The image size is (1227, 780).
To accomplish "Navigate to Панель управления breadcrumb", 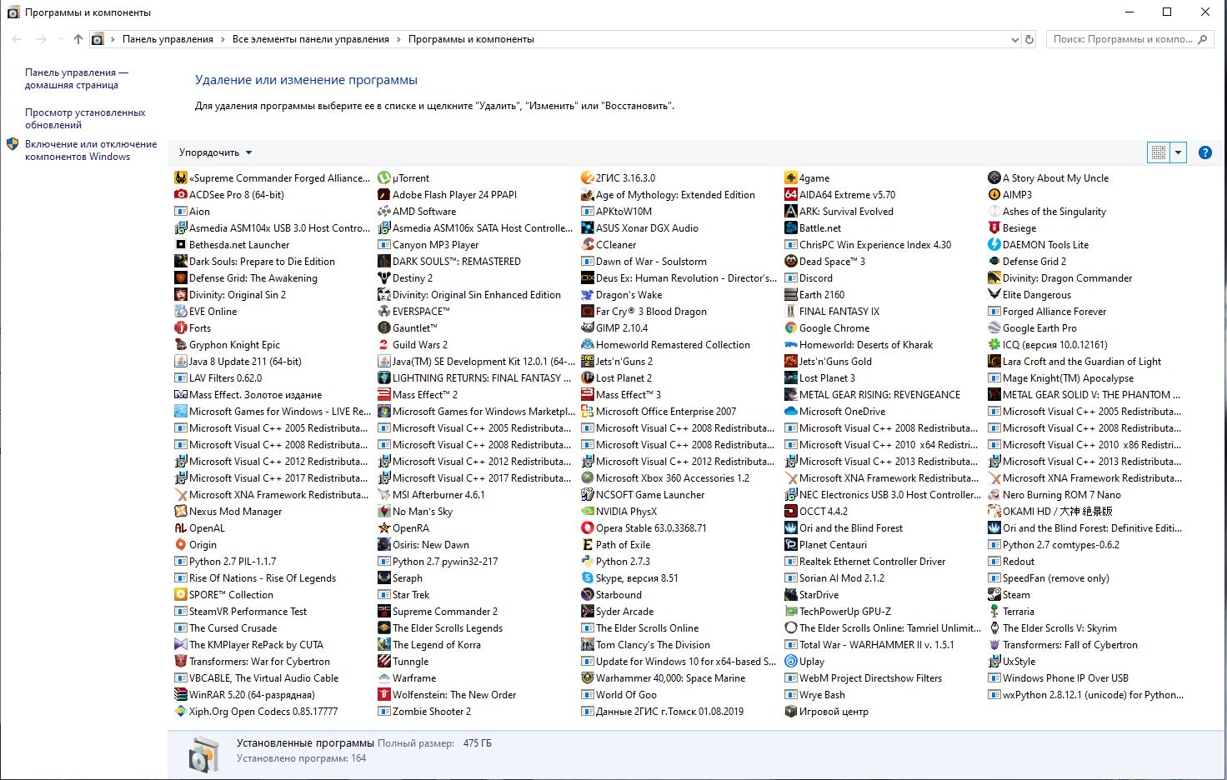I will point(168,39).
